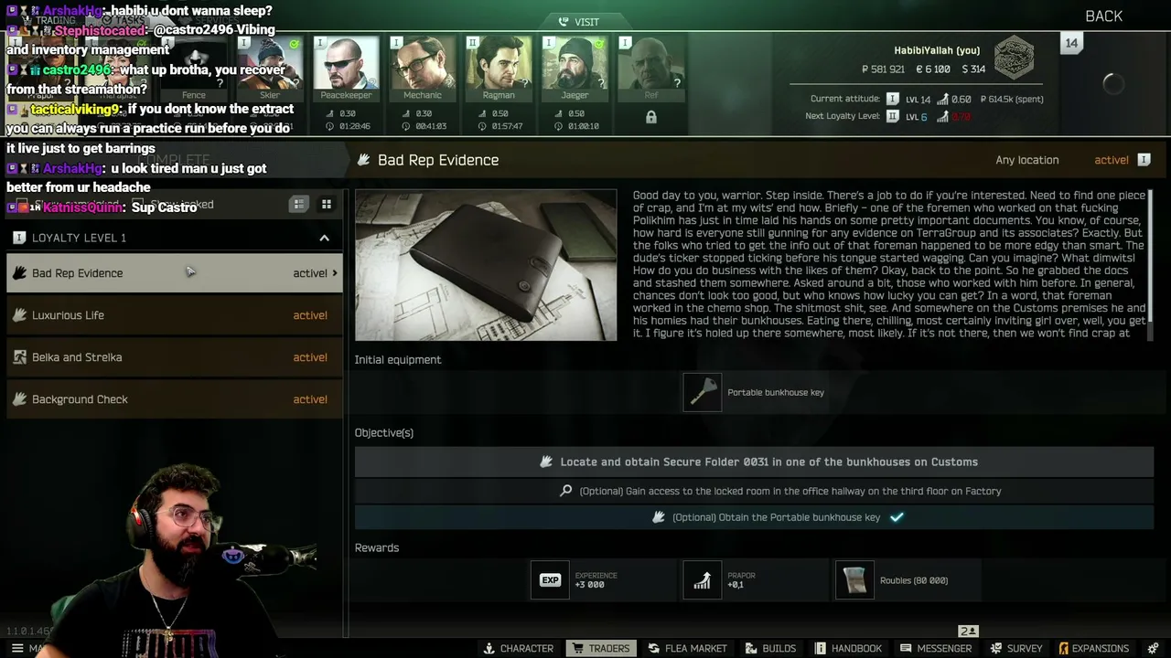
Task: Click the optional Portable bunkhouse key objective
Action: coord(754,517)
